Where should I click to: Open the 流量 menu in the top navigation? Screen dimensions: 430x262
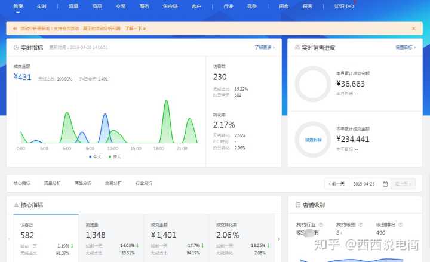73,6
